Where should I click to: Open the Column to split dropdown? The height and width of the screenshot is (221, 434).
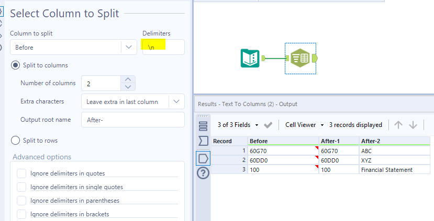pyautogui.click(x=129, y=47)
